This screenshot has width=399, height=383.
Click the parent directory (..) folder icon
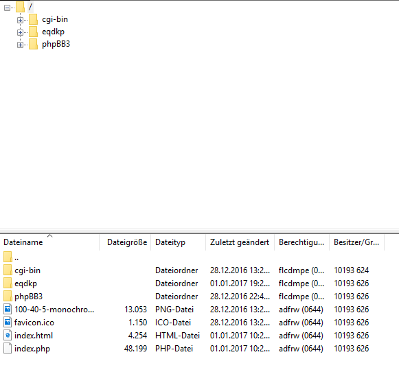[x=8, y=257]
